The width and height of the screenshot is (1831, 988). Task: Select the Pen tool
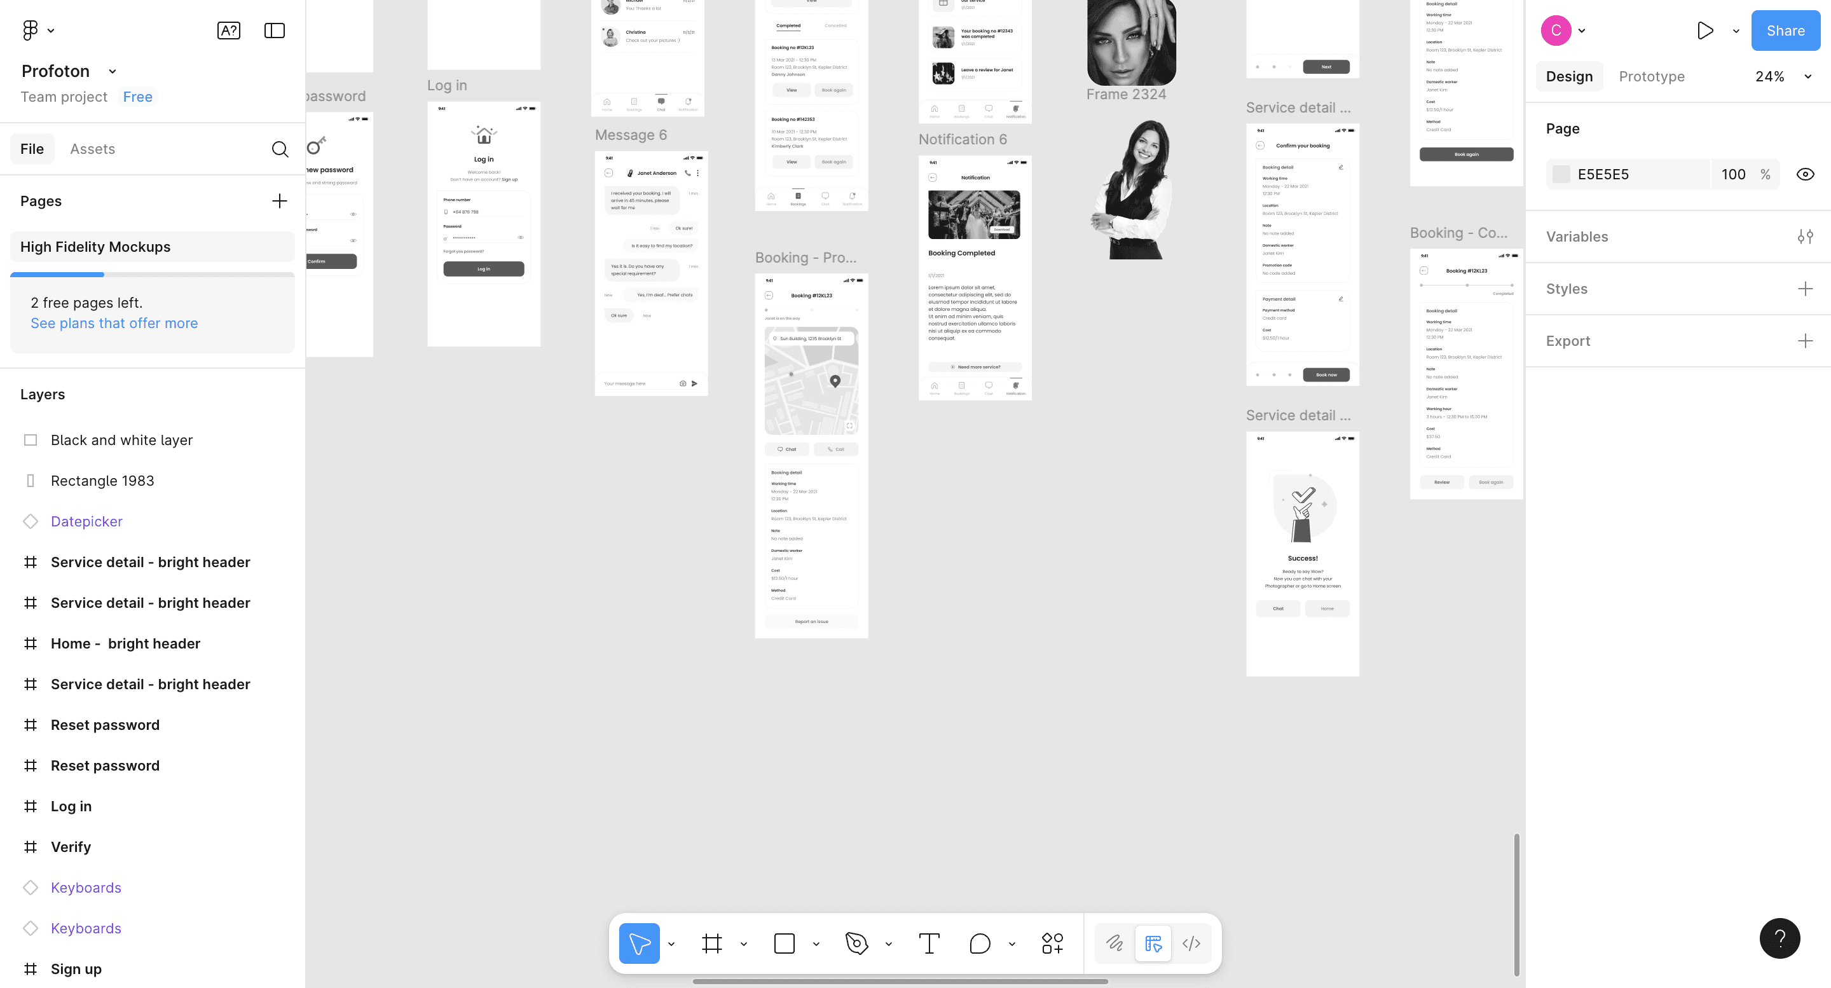pos(856,943)
